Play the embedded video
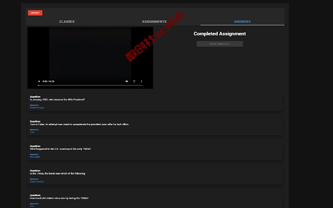 tap(39, 81)
